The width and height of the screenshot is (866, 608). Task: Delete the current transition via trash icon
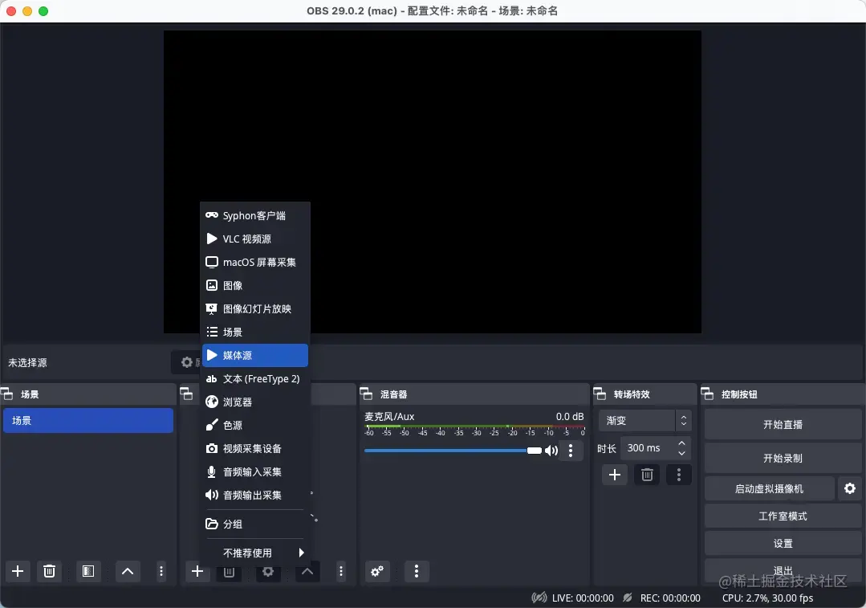pyautogui.click(x=647, y=475)
